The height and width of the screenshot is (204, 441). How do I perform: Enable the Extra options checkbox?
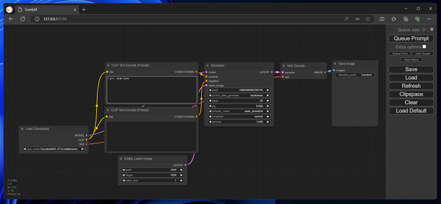pos(424,47)
